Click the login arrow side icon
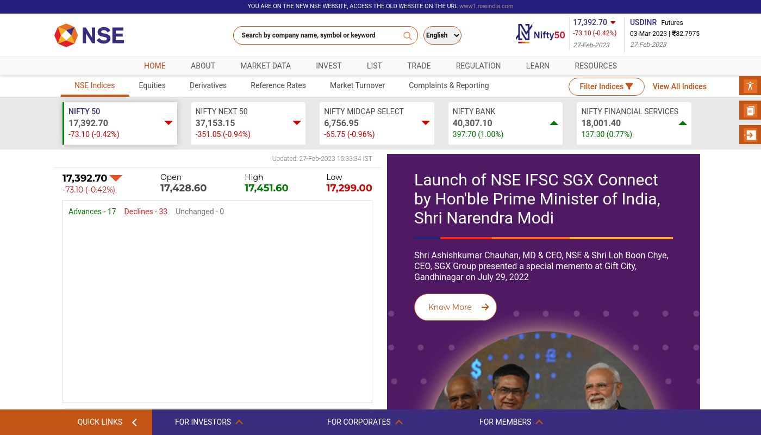The height and width of the screenshot is (435, 761). tap(750, 135)
